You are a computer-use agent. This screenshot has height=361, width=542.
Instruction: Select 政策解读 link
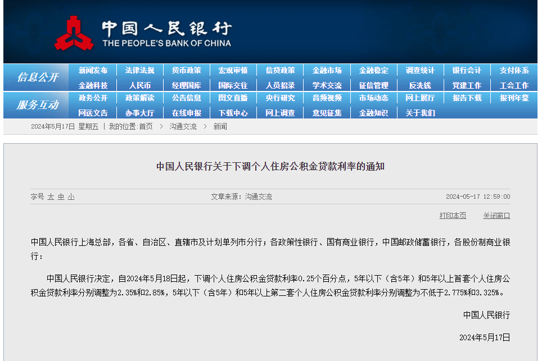point(139,98)
